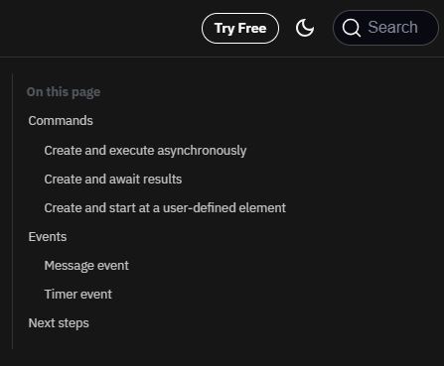444x366 pixels.
Task: Click the On this page heading
Action: pyautogui.click(x=64, y=92)
